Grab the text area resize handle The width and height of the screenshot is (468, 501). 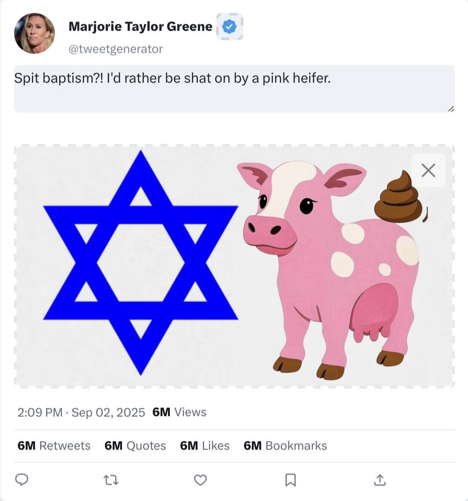pos(451,109)
